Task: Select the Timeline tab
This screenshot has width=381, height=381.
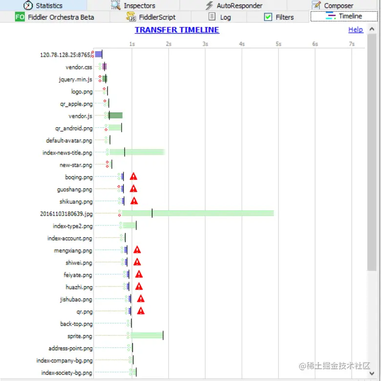Action: click(344, 16)
